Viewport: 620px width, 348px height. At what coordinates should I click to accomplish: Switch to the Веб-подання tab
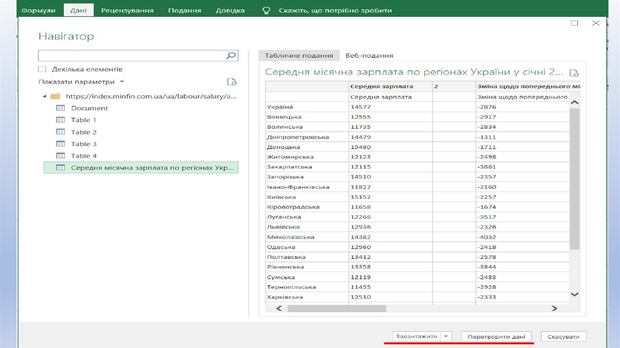point(369,55)
